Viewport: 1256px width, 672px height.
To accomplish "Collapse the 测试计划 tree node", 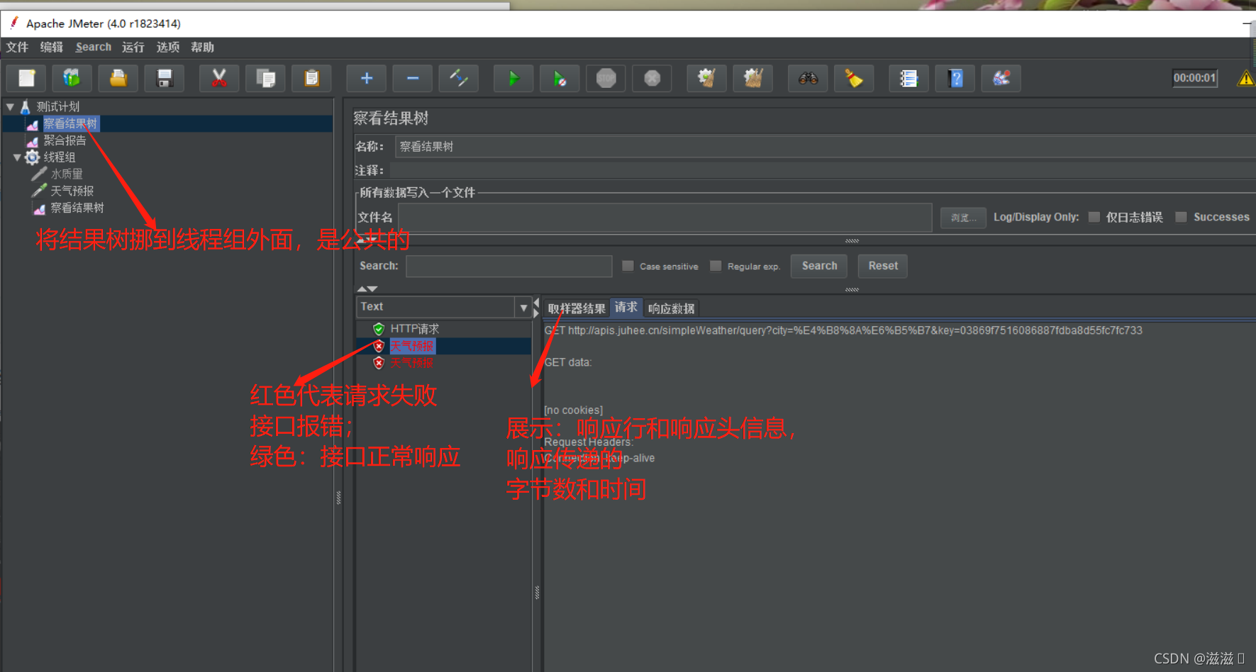I will (10, 107).
